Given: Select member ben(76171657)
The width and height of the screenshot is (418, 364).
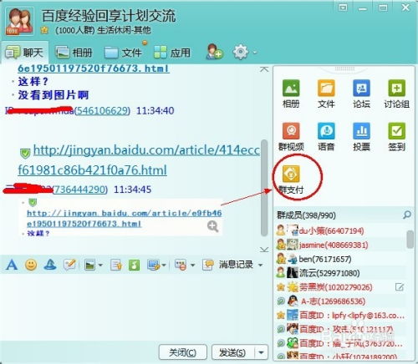Looking at the screenshot, I should tap(340, 259).
